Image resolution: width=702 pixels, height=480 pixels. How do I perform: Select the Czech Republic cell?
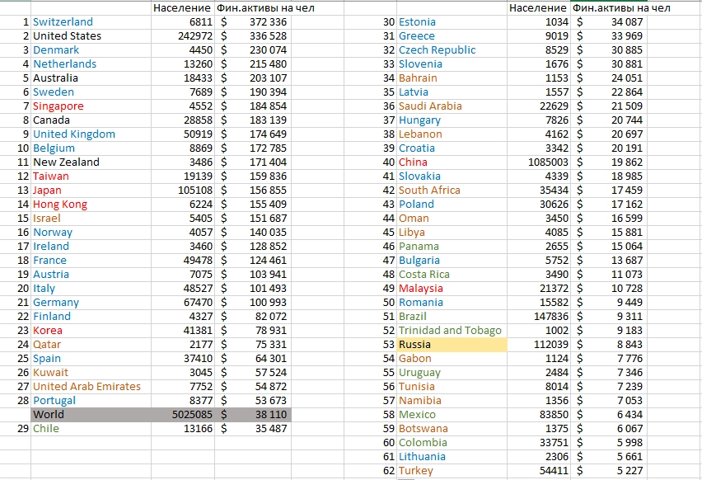(x=437, y=49)
